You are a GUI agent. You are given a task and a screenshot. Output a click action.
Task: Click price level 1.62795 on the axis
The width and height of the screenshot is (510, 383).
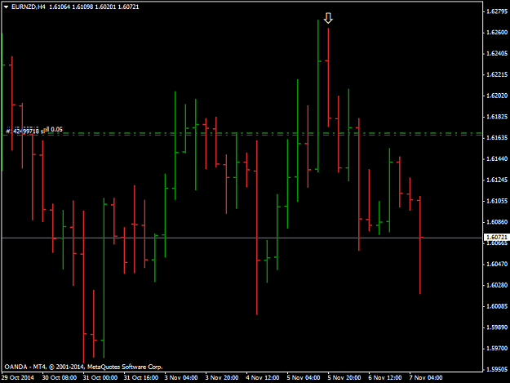(497, 11)
